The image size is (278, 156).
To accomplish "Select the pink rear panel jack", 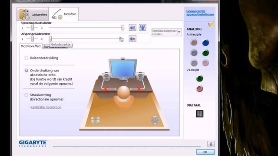I will (205, 63).
